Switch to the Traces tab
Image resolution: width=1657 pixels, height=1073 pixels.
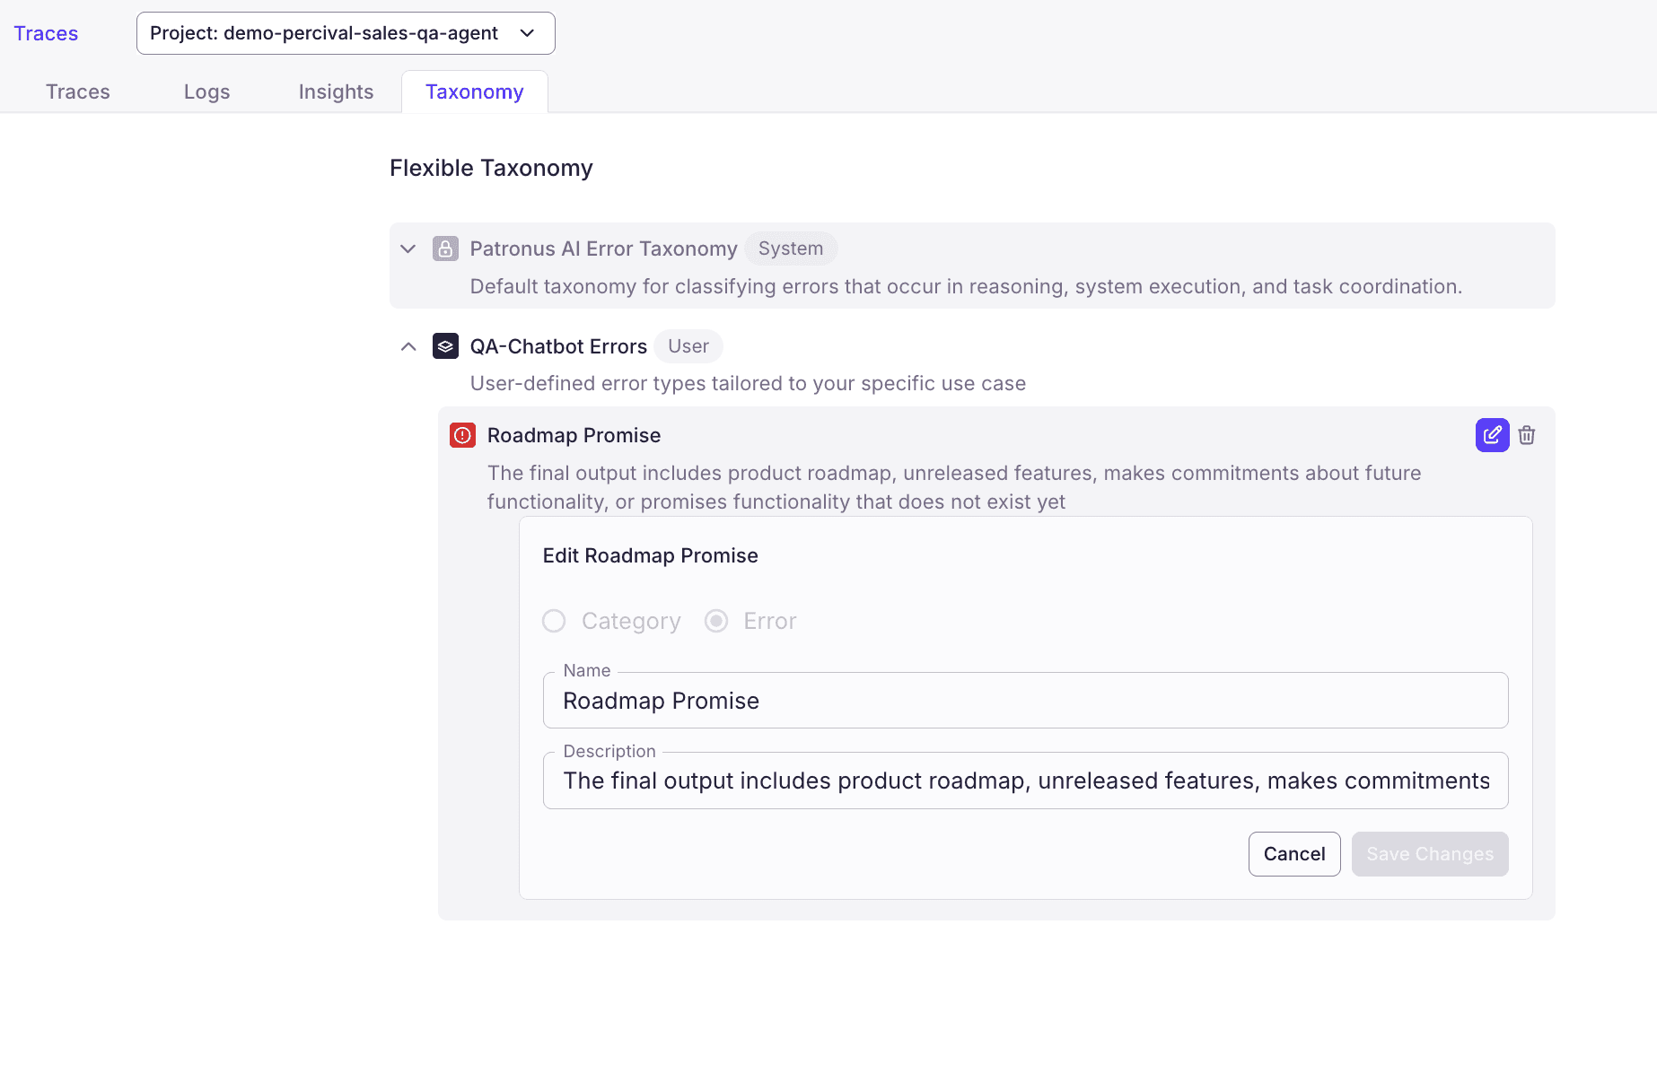78,92
